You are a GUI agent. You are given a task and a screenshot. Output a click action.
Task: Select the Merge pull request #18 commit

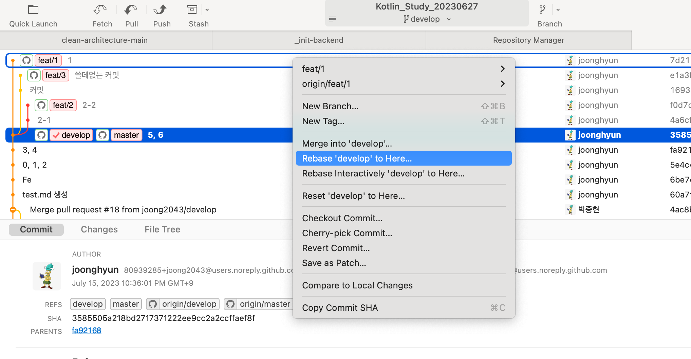coord(123,210)
